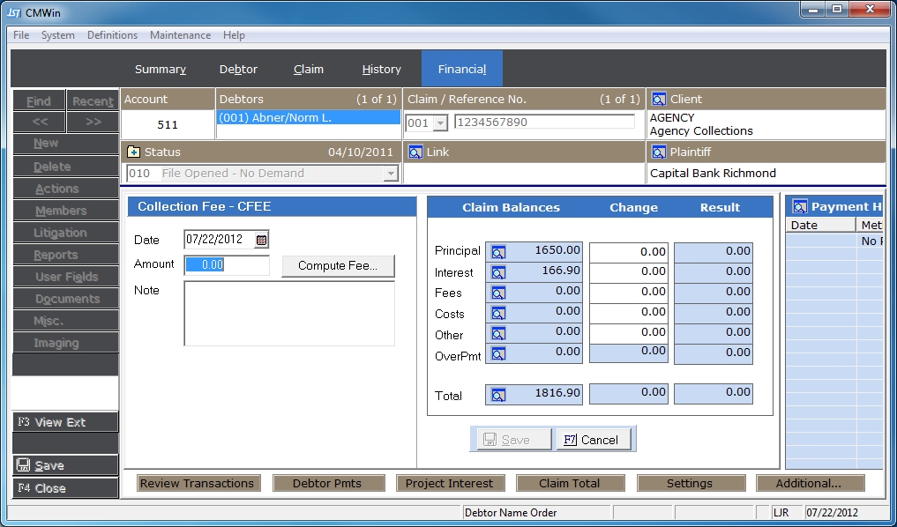
Task: Click into the Note text area
Action: [x=288, y=313]
